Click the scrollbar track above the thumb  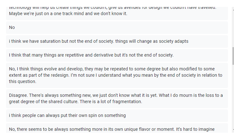[233, 28]
